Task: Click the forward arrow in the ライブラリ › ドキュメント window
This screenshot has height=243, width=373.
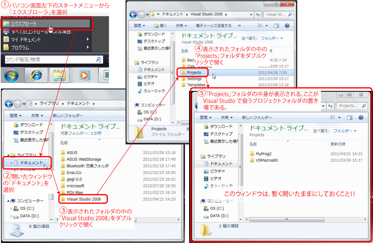Action: pyautogui.click(x=18, y=104)
